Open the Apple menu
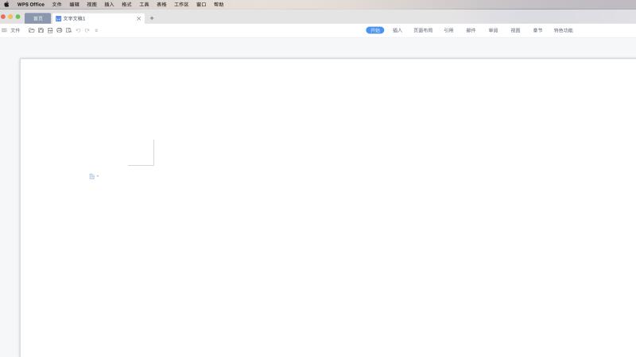Viewport: 636px width, 357px height. pyautogui.click(x=6, y=4)
